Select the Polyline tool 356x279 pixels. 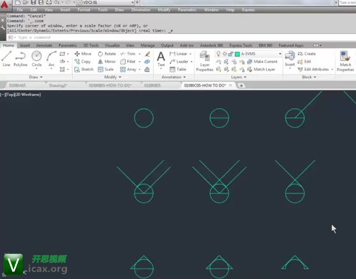(20, 59)
